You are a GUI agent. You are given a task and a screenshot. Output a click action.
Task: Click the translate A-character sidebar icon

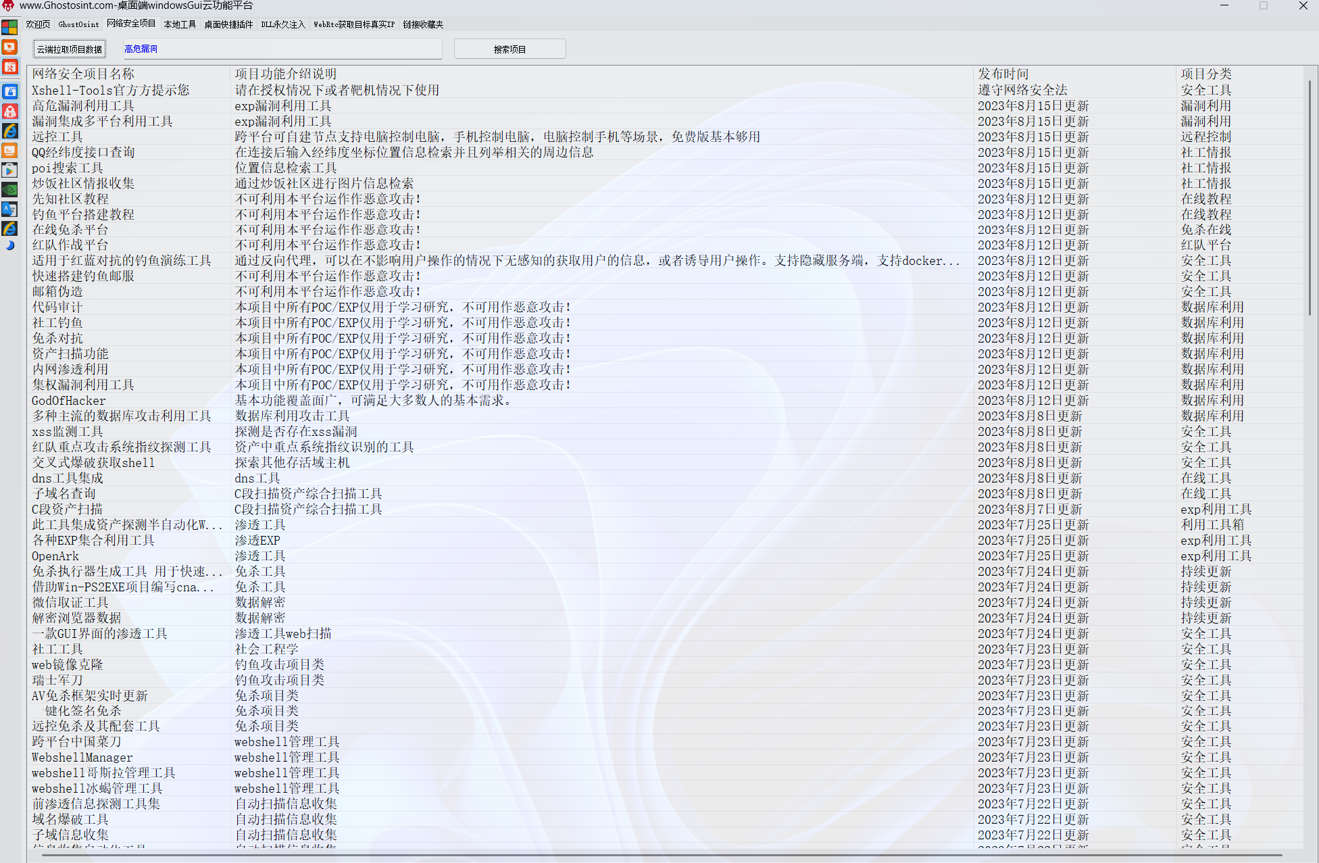[x=9, y=209]
